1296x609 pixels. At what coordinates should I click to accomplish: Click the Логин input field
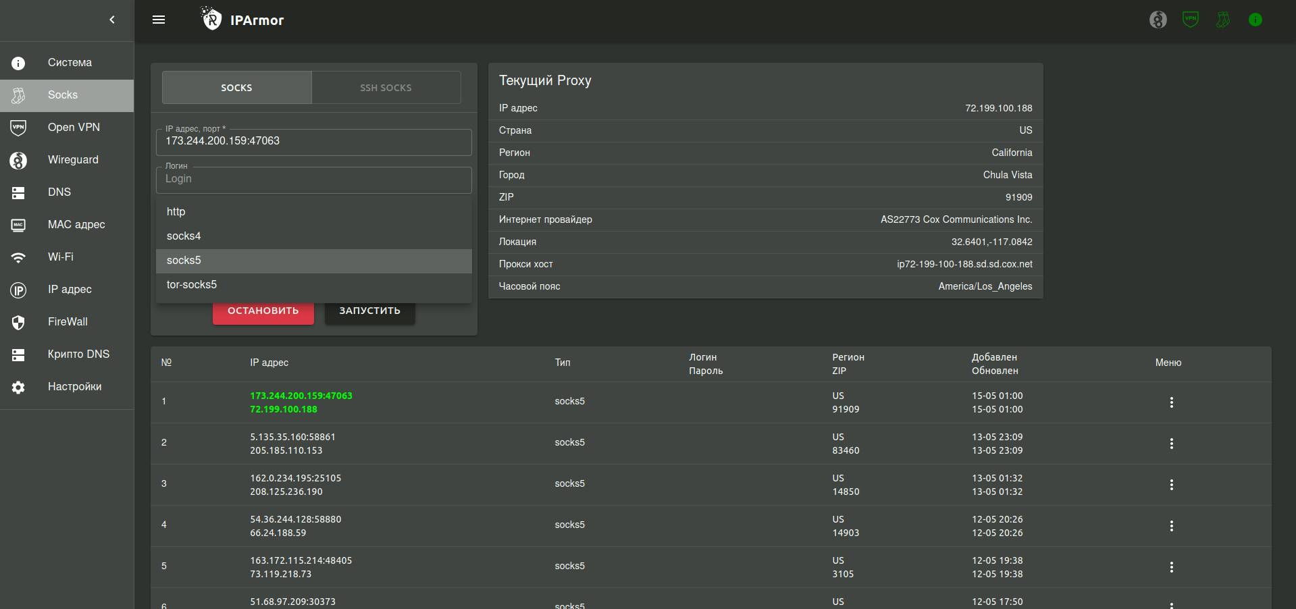click(x=313, y=180)
